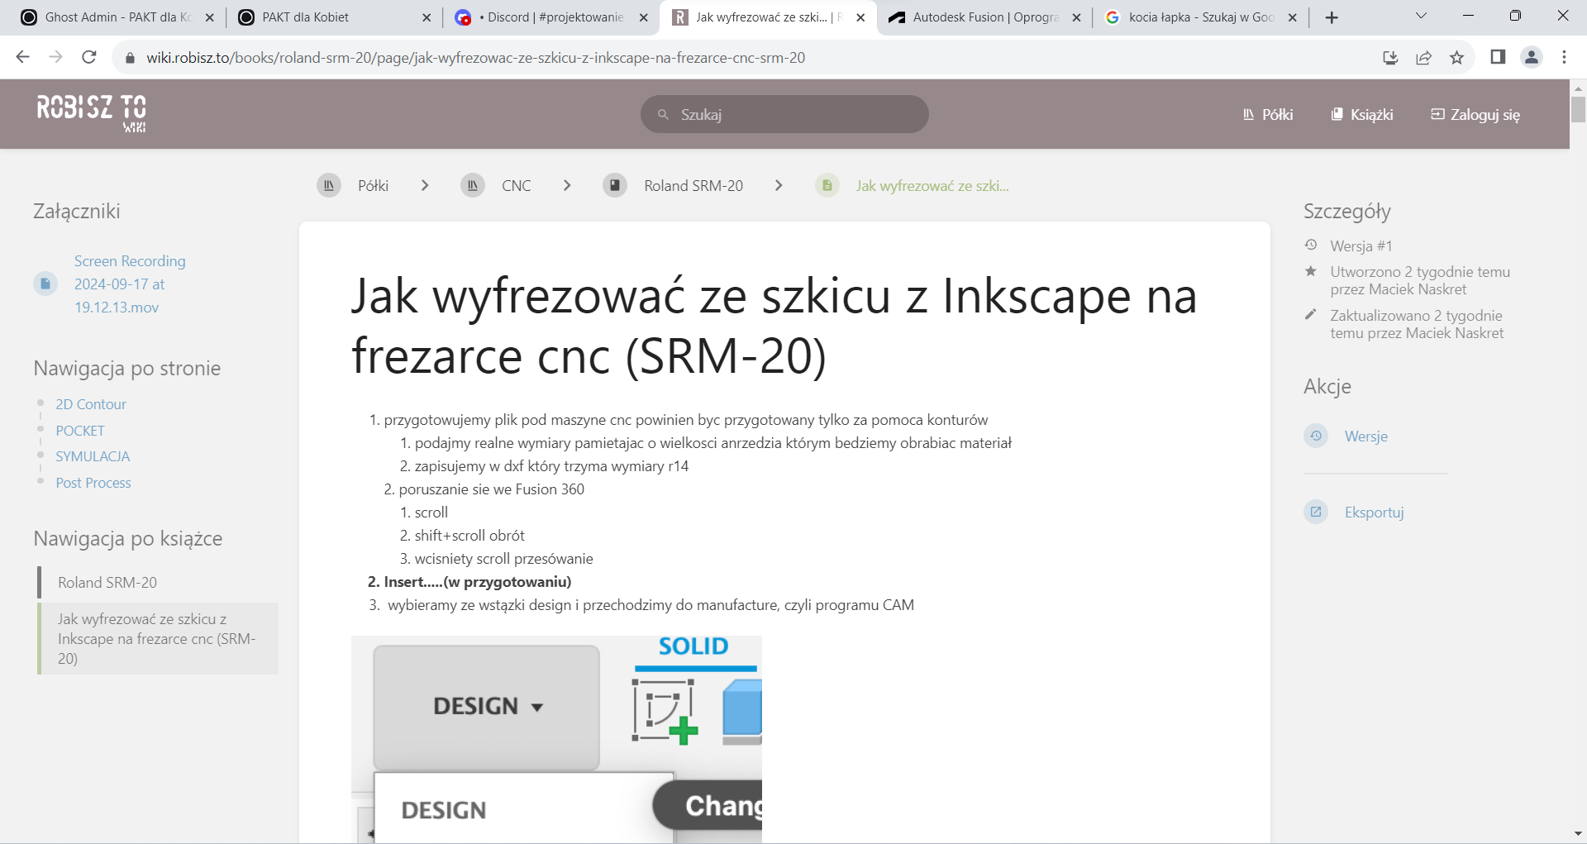Reload the current wiki page

coord(89,57)
